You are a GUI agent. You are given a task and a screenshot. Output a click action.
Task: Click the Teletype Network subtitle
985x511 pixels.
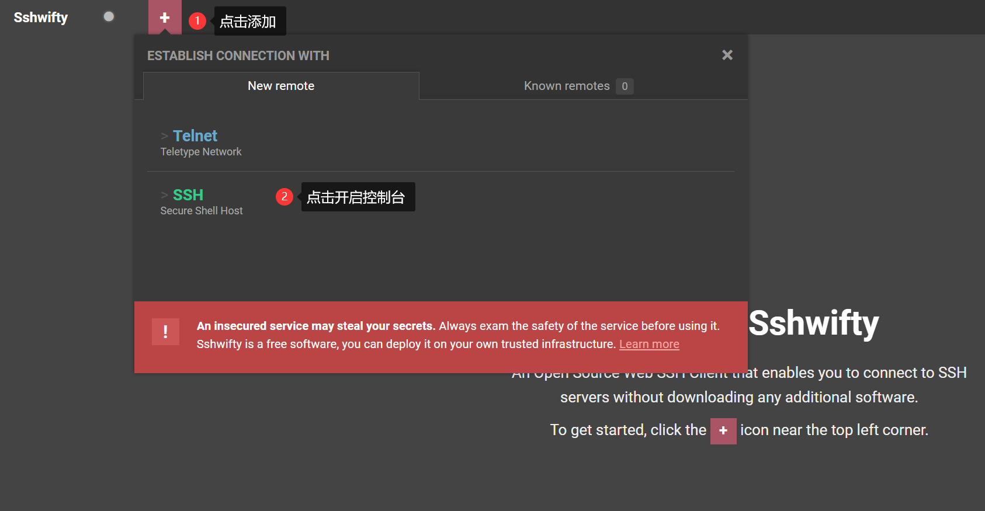pos(201,152)
